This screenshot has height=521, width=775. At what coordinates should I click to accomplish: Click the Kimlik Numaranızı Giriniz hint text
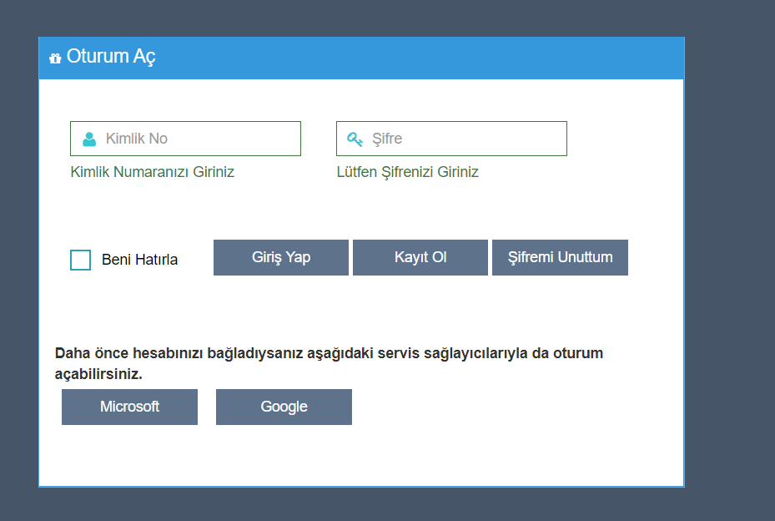[x=153, y=172]
